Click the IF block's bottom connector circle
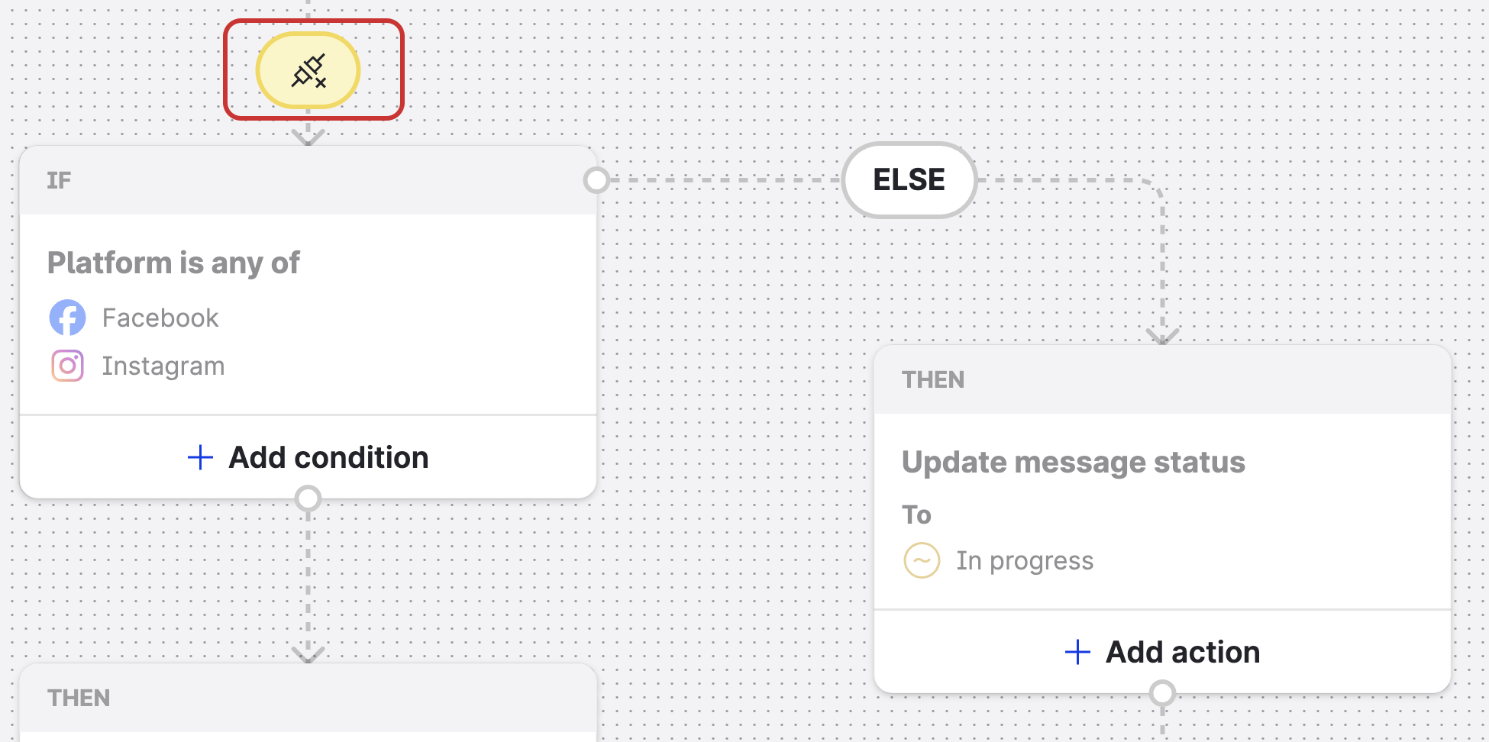Viewport: 1489px width, 742px height. pos(308,498)
